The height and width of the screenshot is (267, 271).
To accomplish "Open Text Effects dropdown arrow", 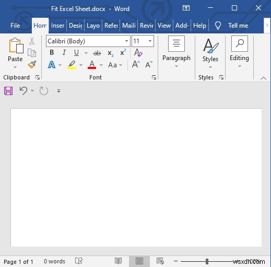I will (x=60, y=65).
